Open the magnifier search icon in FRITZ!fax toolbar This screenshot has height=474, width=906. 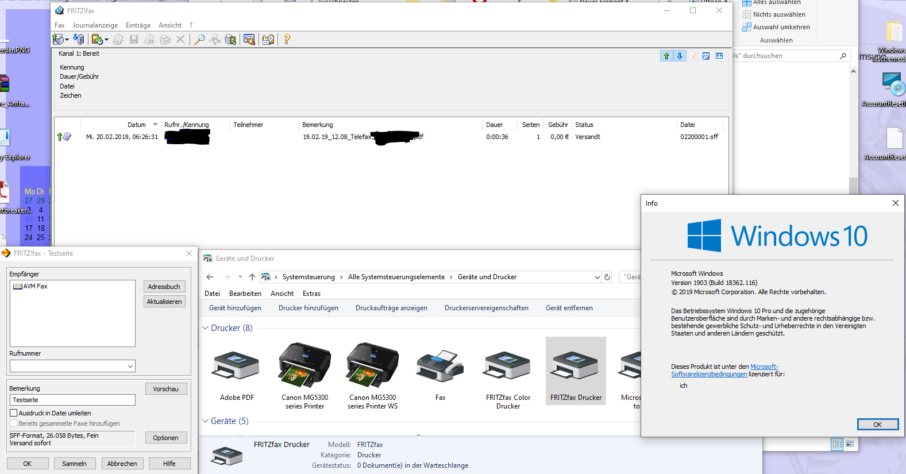tap(199, 39)
